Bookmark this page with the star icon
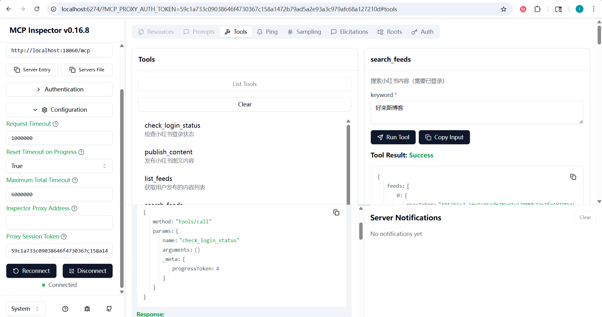Screen dimensions: 602x317 pyautogui.click(x=503, y=9)
